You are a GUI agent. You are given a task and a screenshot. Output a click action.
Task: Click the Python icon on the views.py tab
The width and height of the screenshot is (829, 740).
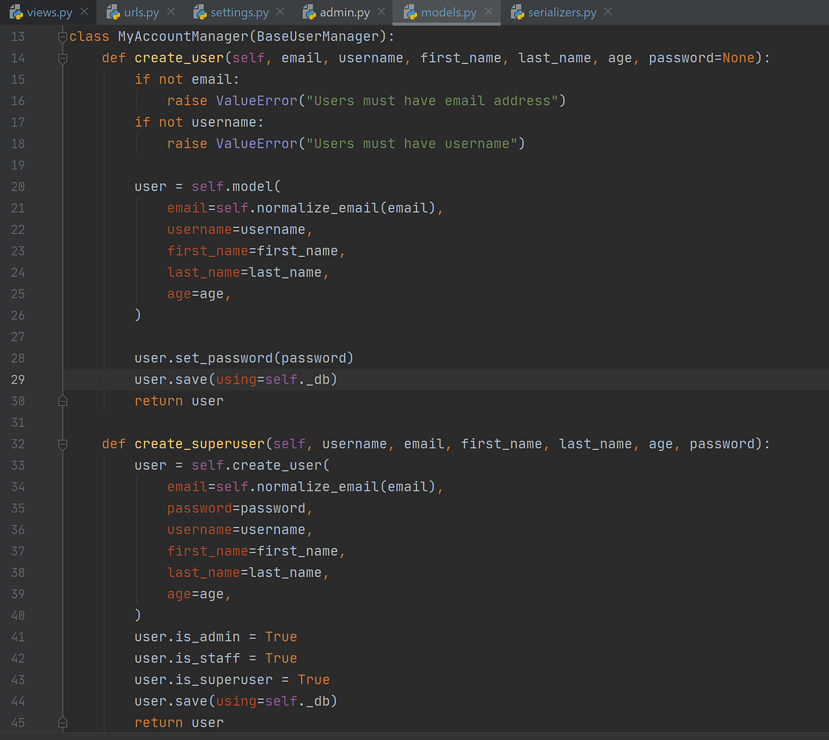(17, 12)
